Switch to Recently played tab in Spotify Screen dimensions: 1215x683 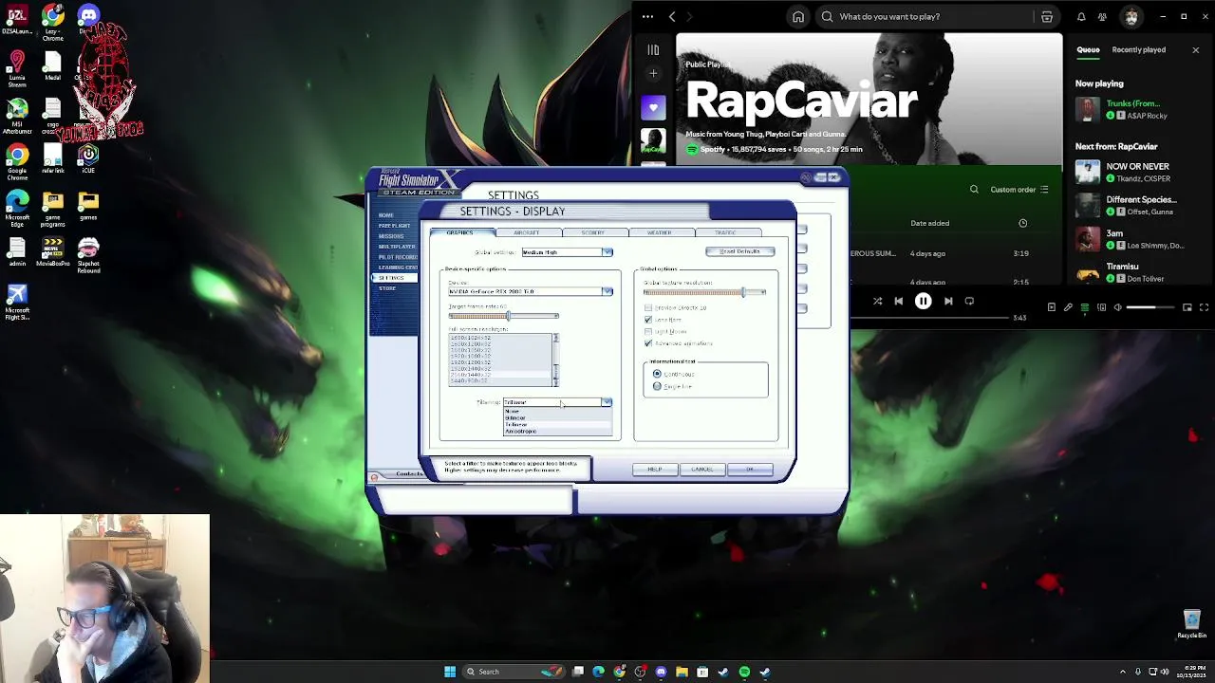(x=1138, y=49)
